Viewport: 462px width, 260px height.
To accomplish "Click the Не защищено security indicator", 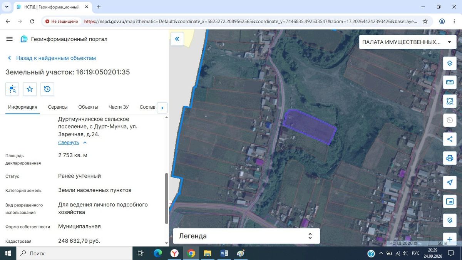I will (x=62, y=22).
